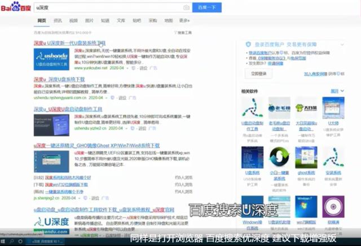The image size is (361, 246).
Task: Click the Baidu logo
Action: point(16,7)
